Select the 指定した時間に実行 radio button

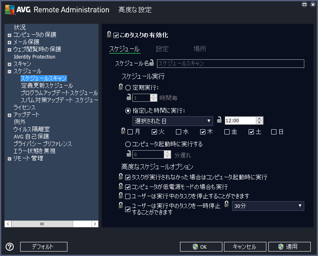pyautogui.click(x=128, y=111)
